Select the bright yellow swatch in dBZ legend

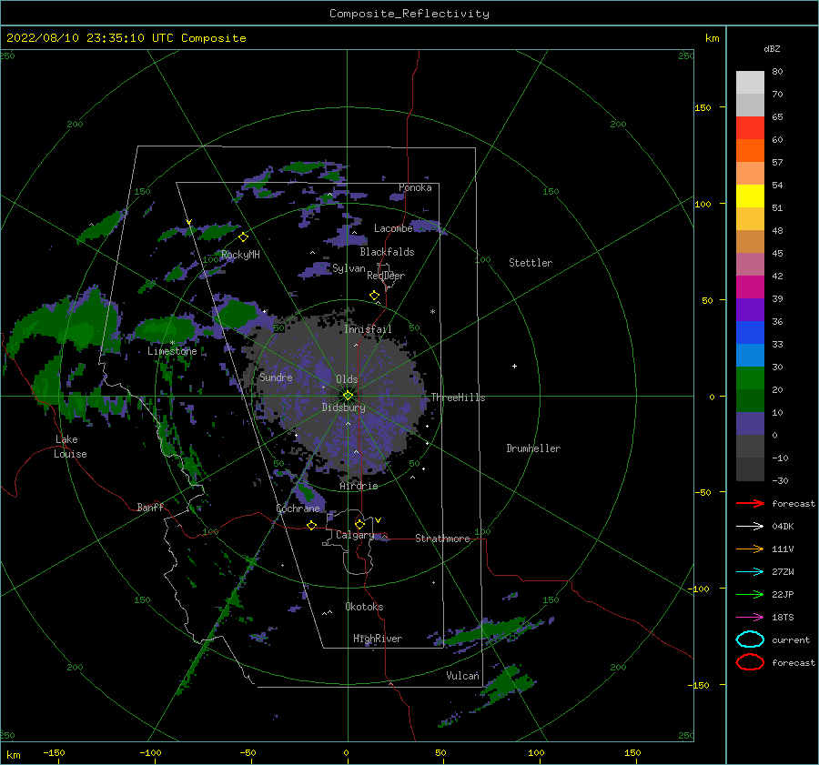click(750, 196)
